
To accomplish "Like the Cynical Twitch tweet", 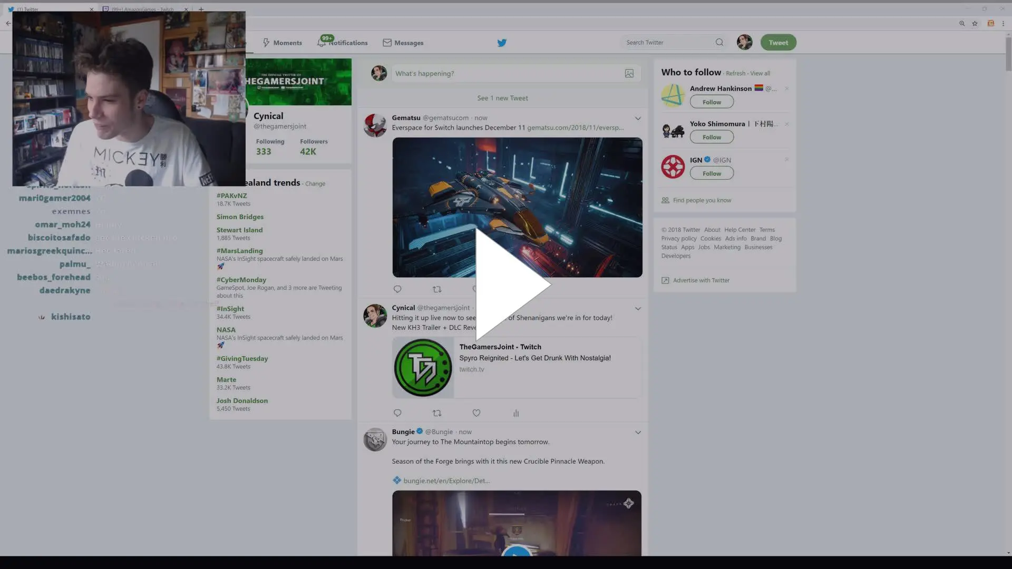I will tap(476, 413).
